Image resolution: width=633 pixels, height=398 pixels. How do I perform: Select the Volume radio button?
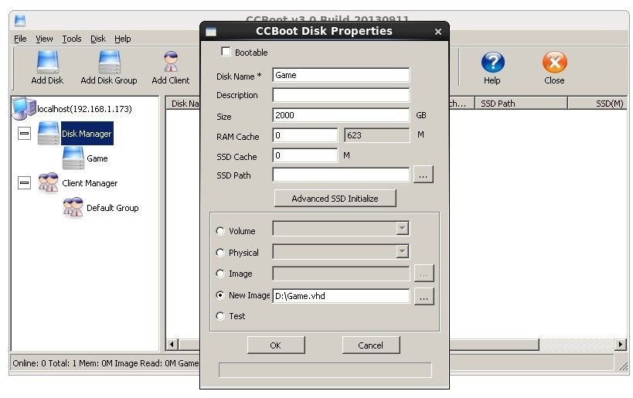(x=220, y=231)
